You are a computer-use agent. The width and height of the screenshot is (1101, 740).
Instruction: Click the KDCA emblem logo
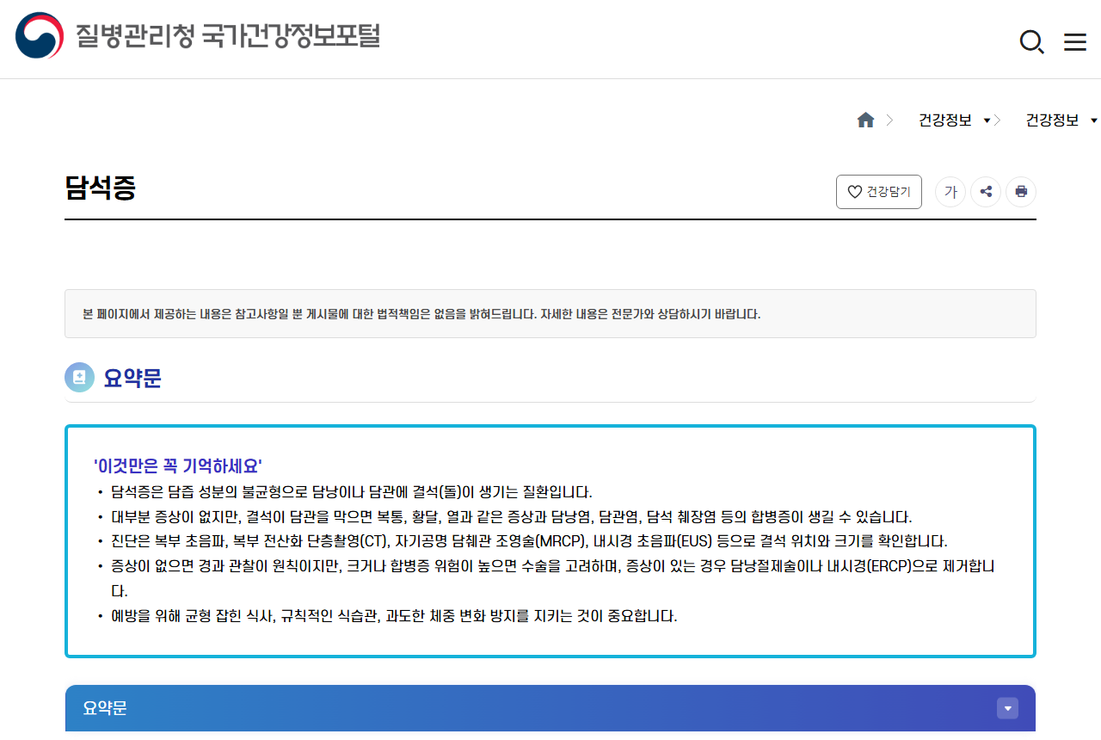40,35
